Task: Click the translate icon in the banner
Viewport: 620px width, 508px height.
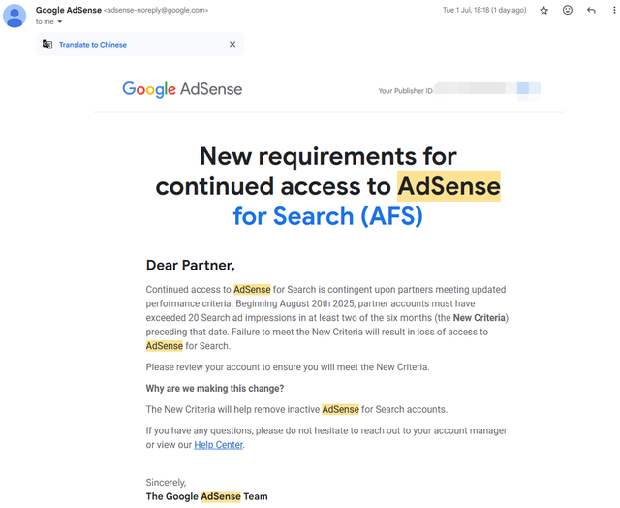Action: click(47, 44)
